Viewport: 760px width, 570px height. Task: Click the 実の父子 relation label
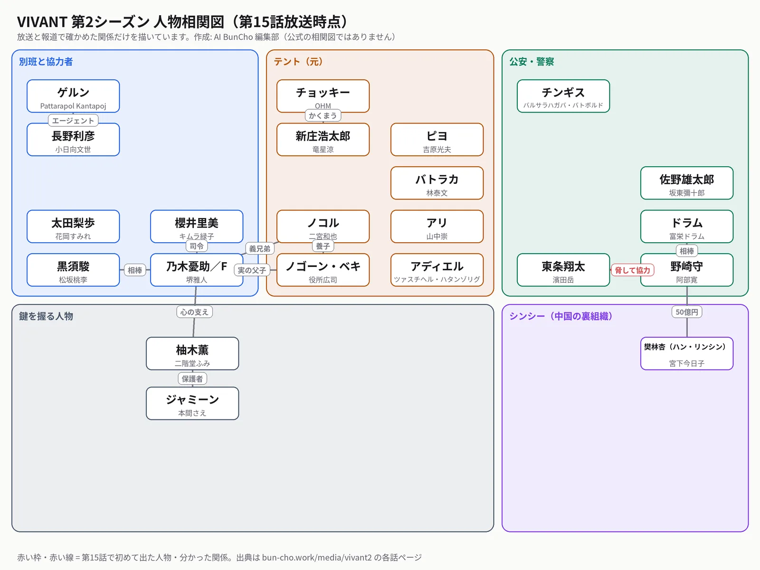252,270
